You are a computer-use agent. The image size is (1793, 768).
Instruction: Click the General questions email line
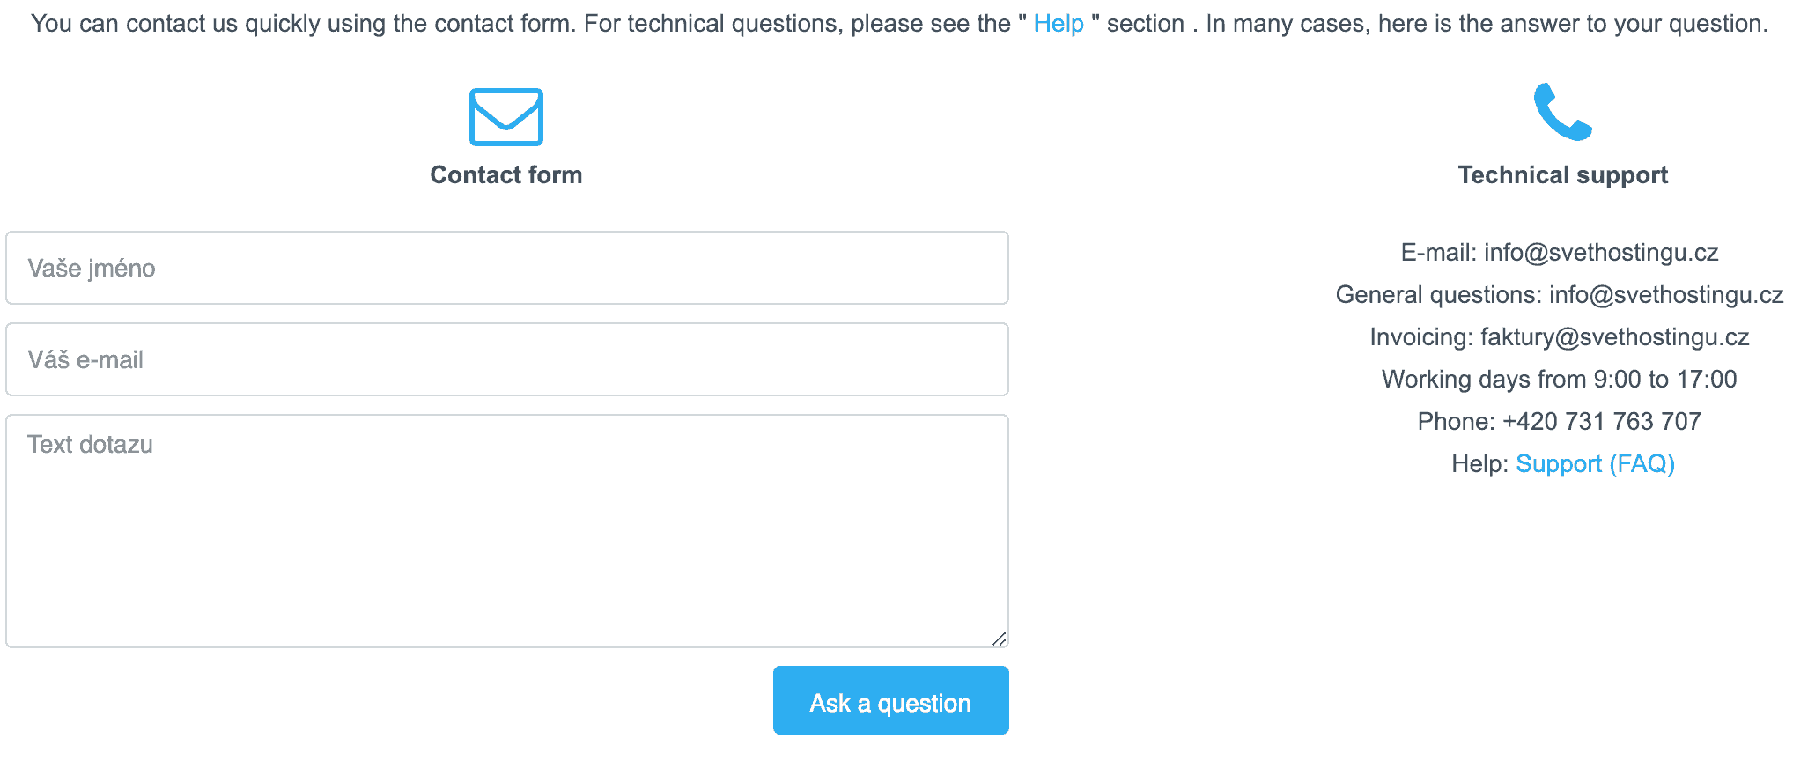(1560, 295)
